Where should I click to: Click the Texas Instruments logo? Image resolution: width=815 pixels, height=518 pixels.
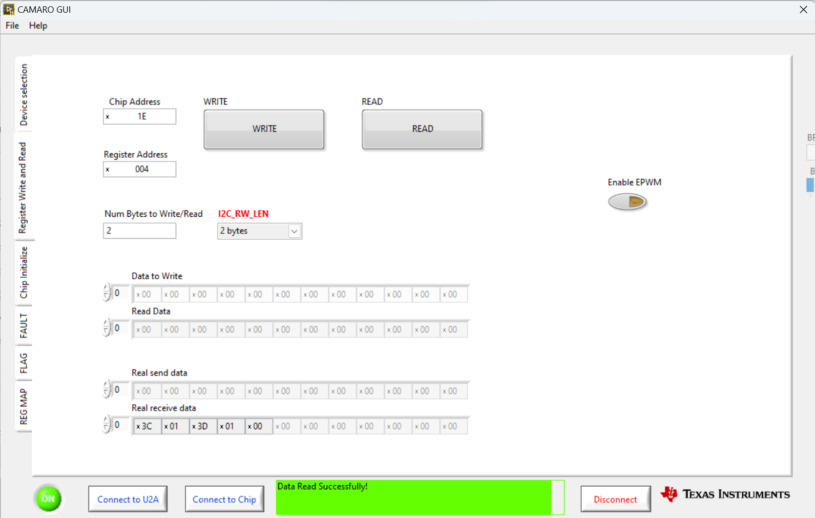[x=725, y=494]
